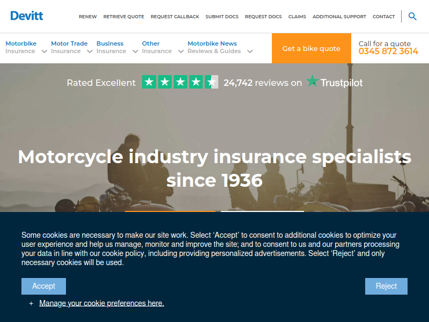Click the Trustpilot five-star rating graphic
The width and height of the screenshot is (429, 322).
(180, 82)
